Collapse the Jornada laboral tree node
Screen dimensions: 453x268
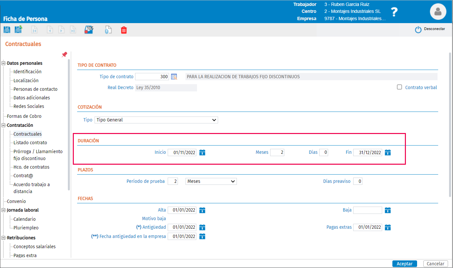coord(4,210)
